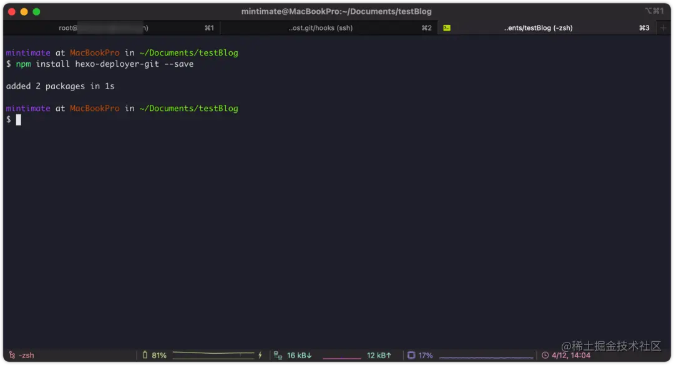Maximize the window with green button

(37, 12)
